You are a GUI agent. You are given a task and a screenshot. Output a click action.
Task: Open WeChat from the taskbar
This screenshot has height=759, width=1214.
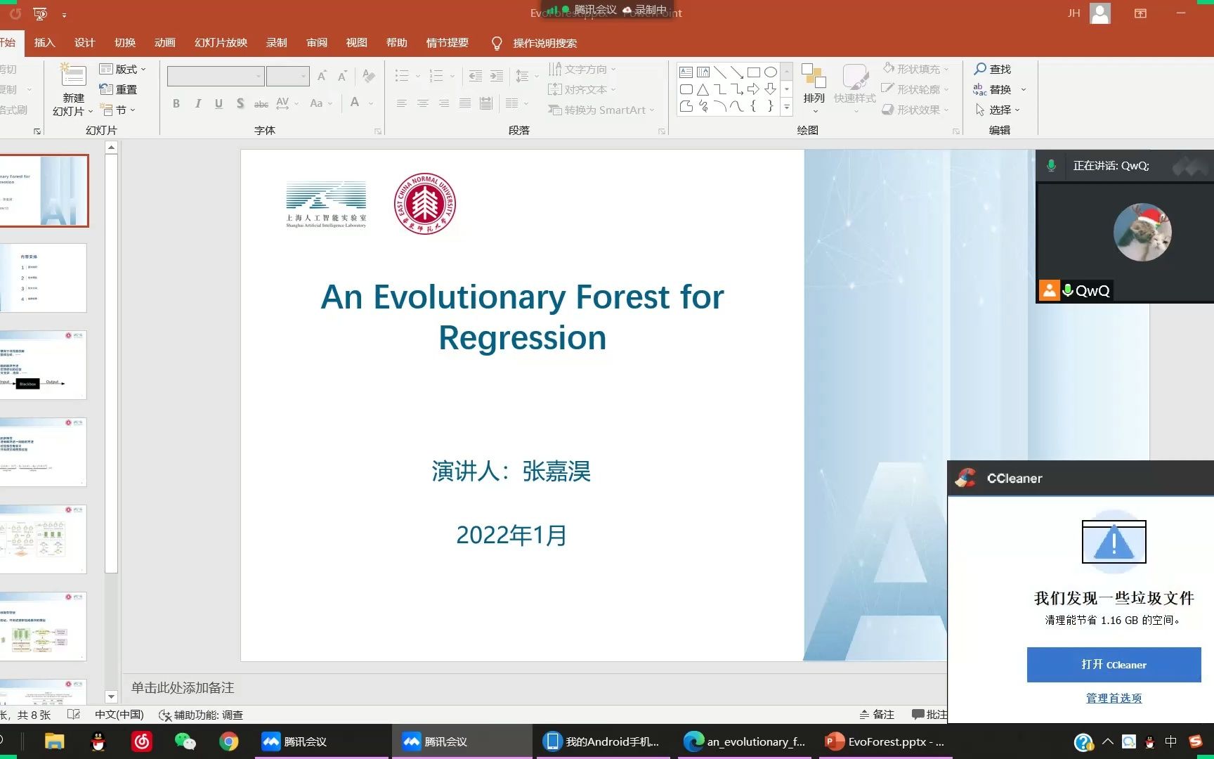coord(185,741)
